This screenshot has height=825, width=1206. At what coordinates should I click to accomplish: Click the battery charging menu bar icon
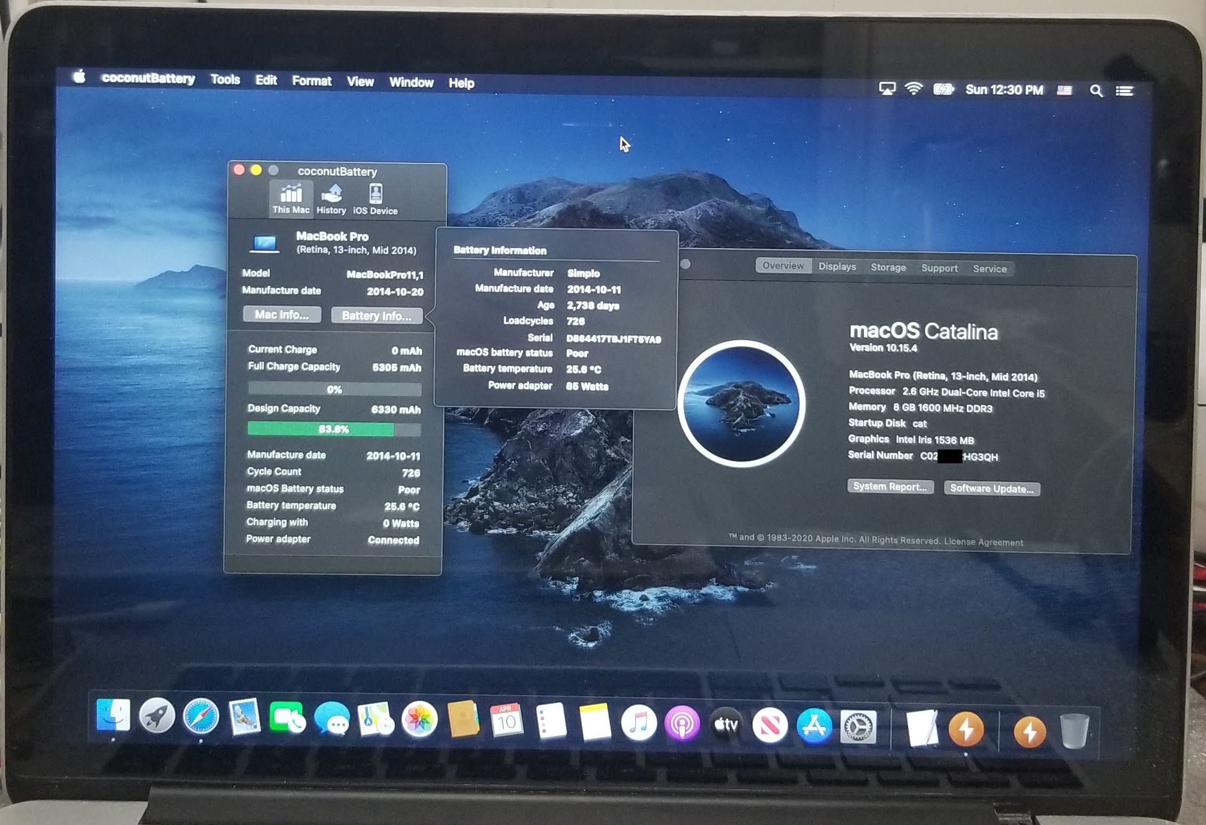(x=943, y=89)
